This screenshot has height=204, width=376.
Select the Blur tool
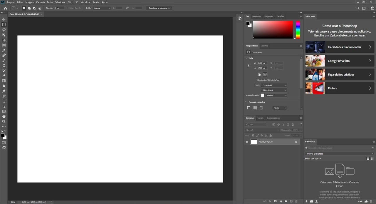click(4, 86)
